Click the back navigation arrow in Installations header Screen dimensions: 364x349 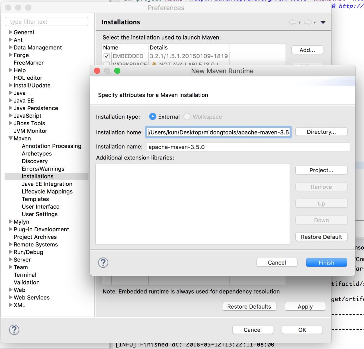tap(293, 22)
